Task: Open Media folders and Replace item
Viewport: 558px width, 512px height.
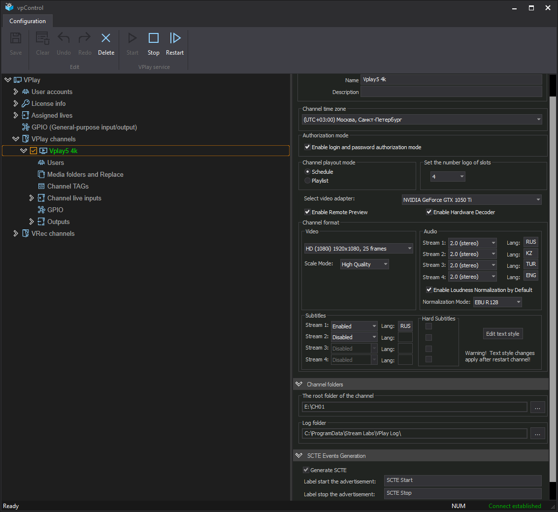Action: point(85,174)
